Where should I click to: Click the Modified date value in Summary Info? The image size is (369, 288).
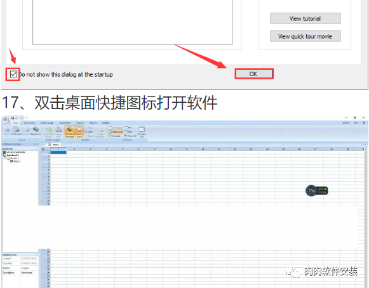[29, 263]
